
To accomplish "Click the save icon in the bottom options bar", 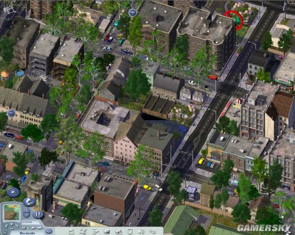I will pos(71,232).
